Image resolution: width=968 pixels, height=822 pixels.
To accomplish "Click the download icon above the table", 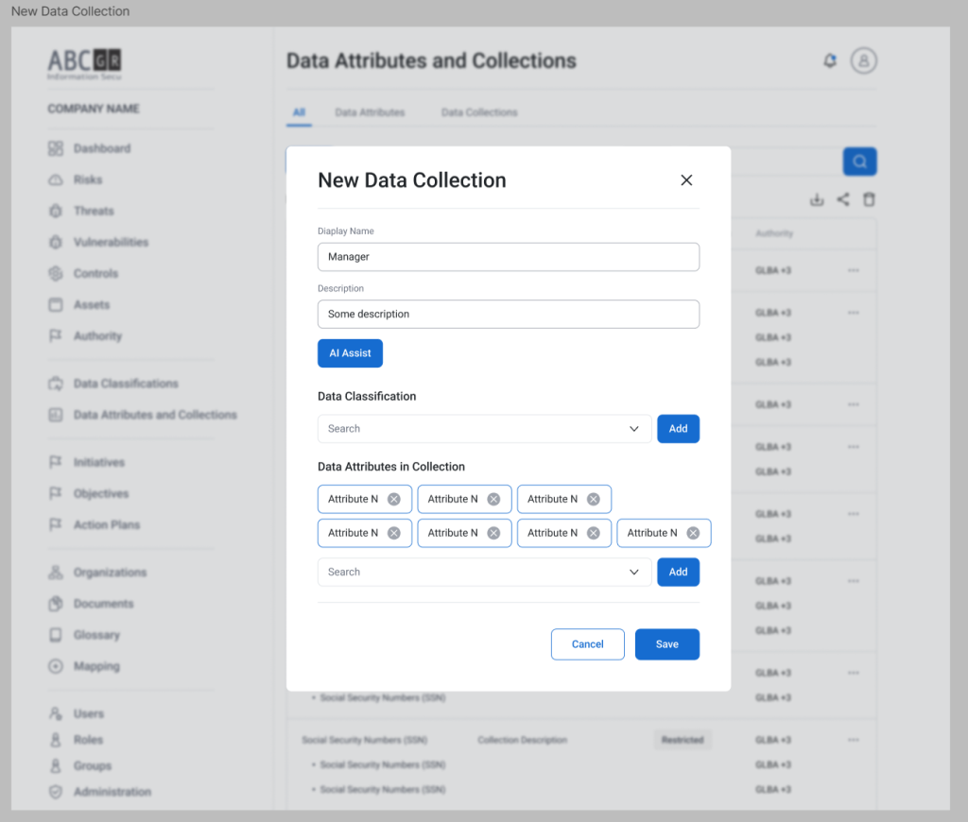I will (817, 200).
